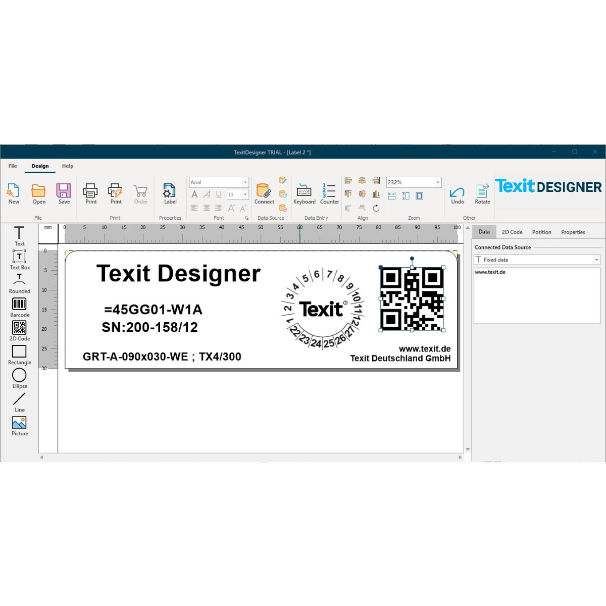This screenshot has width=606, height=606.
Task: Select the 2D Code tool
Action: click(19, 331)
